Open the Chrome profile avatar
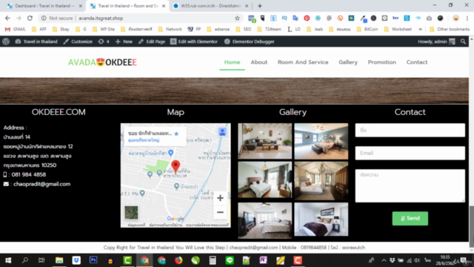This screenshot has height=267, width=474. click(x=456, y=18)
